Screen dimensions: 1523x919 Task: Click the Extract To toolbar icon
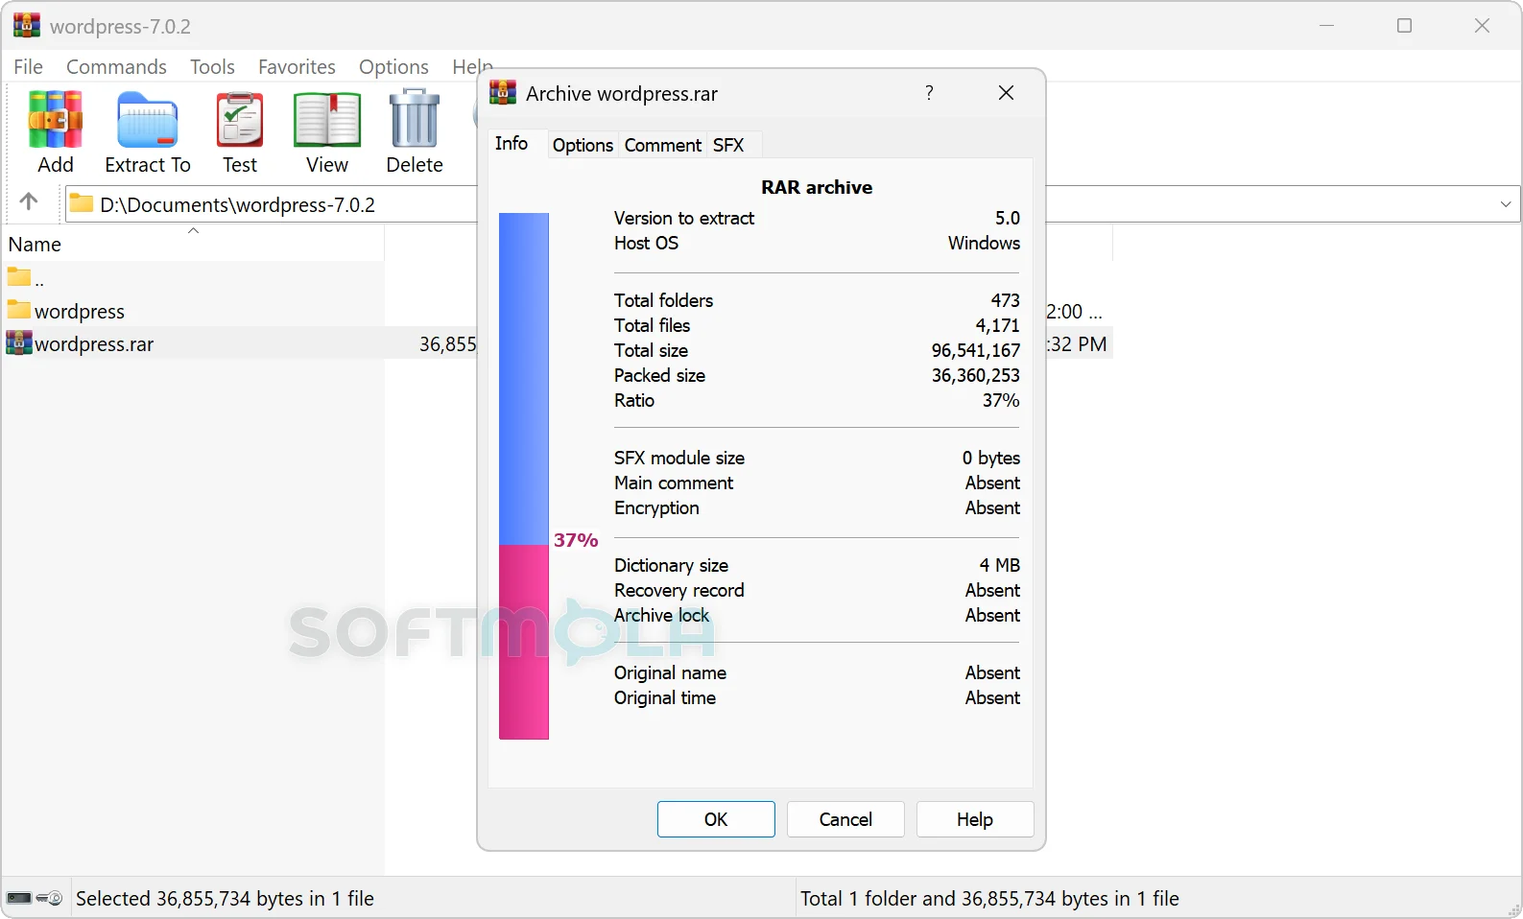coord(147,119)
